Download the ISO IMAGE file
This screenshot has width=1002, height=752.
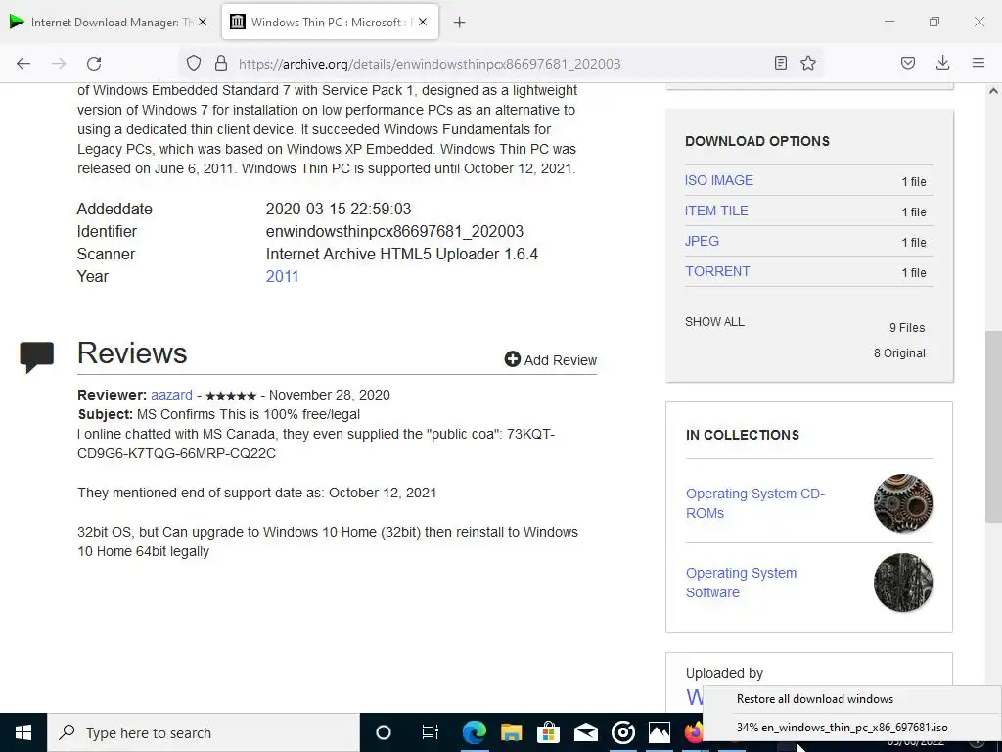(x=719, y=180)
